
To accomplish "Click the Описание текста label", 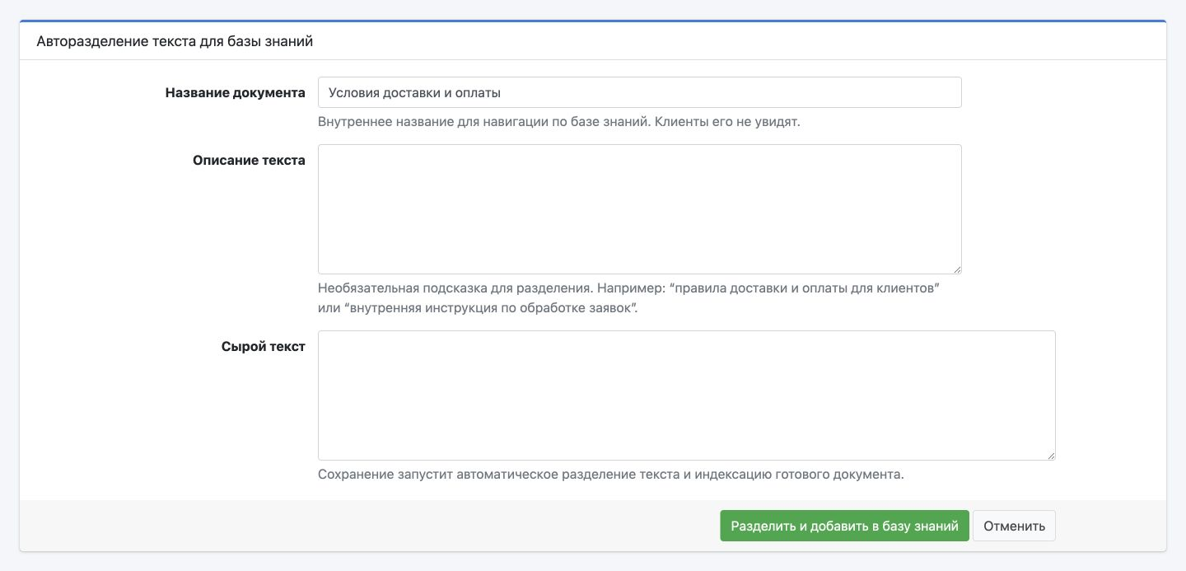I will click(249, 160).
